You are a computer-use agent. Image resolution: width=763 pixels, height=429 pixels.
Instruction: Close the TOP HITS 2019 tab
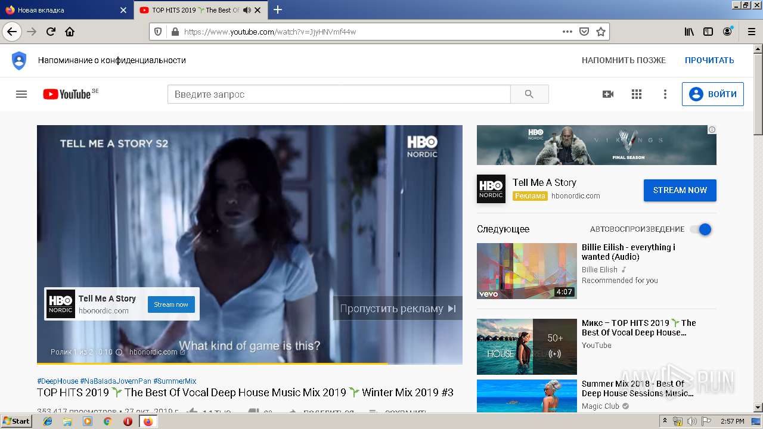[258, 10]
